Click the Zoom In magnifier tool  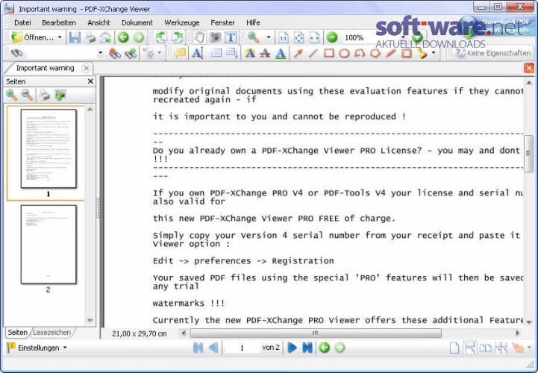[x=254, y=37]
